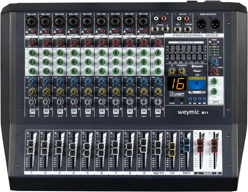Turn the lower green MP3 EQ knob
The height and width of the screenshot is (192, 248).
click(214, 91)
